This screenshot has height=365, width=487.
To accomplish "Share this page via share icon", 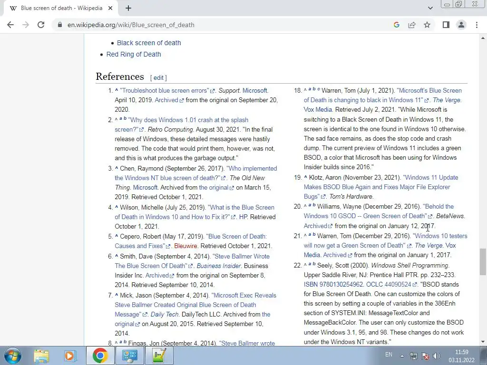I will [412, 25].
